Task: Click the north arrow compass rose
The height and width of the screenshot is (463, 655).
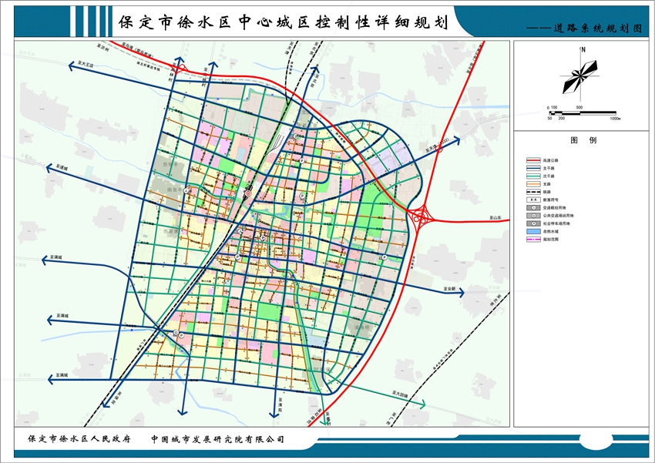Action: 583,75
